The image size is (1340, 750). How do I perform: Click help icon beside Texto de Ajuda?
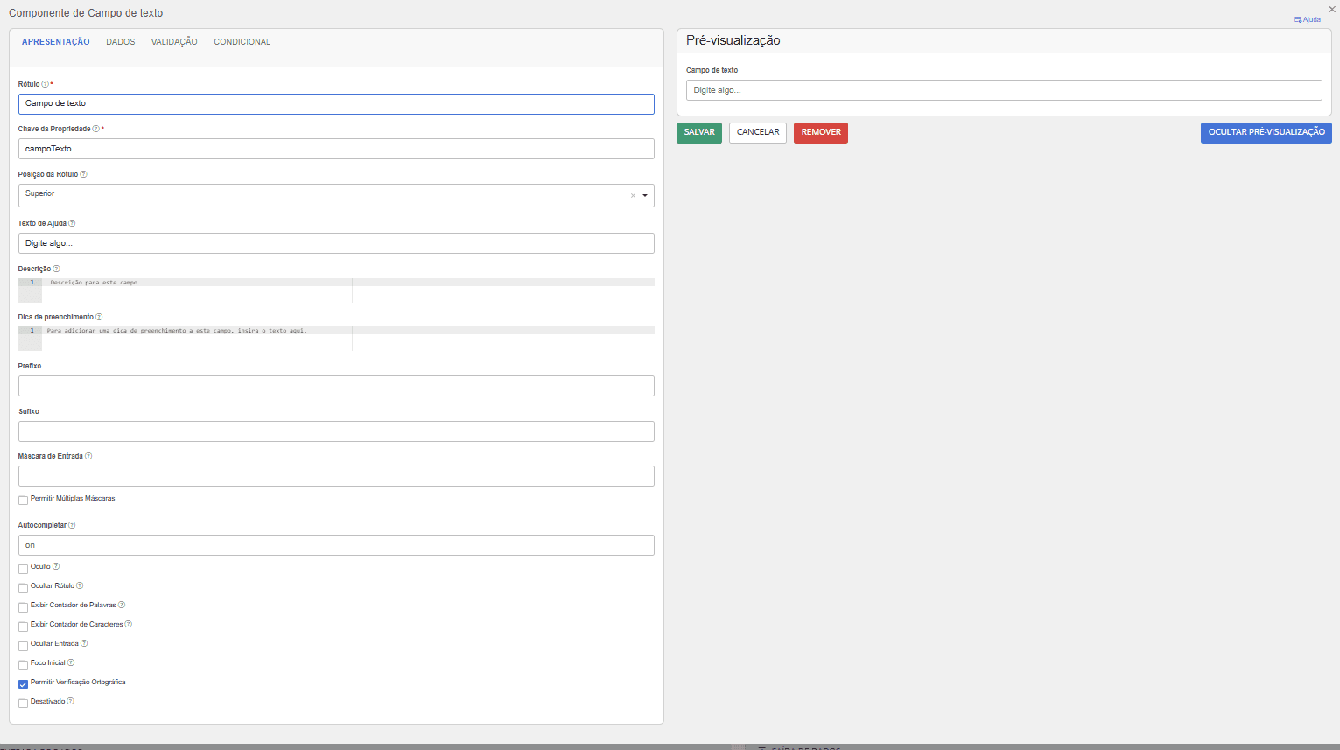click(72, 223)
